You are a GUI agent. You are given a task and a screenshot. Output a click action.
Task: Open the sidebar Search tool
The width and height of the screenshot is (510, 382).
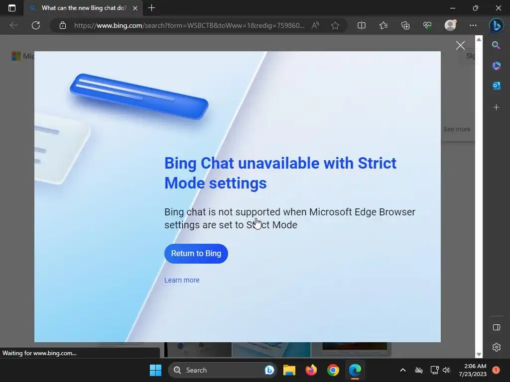(x=496, y=45)
